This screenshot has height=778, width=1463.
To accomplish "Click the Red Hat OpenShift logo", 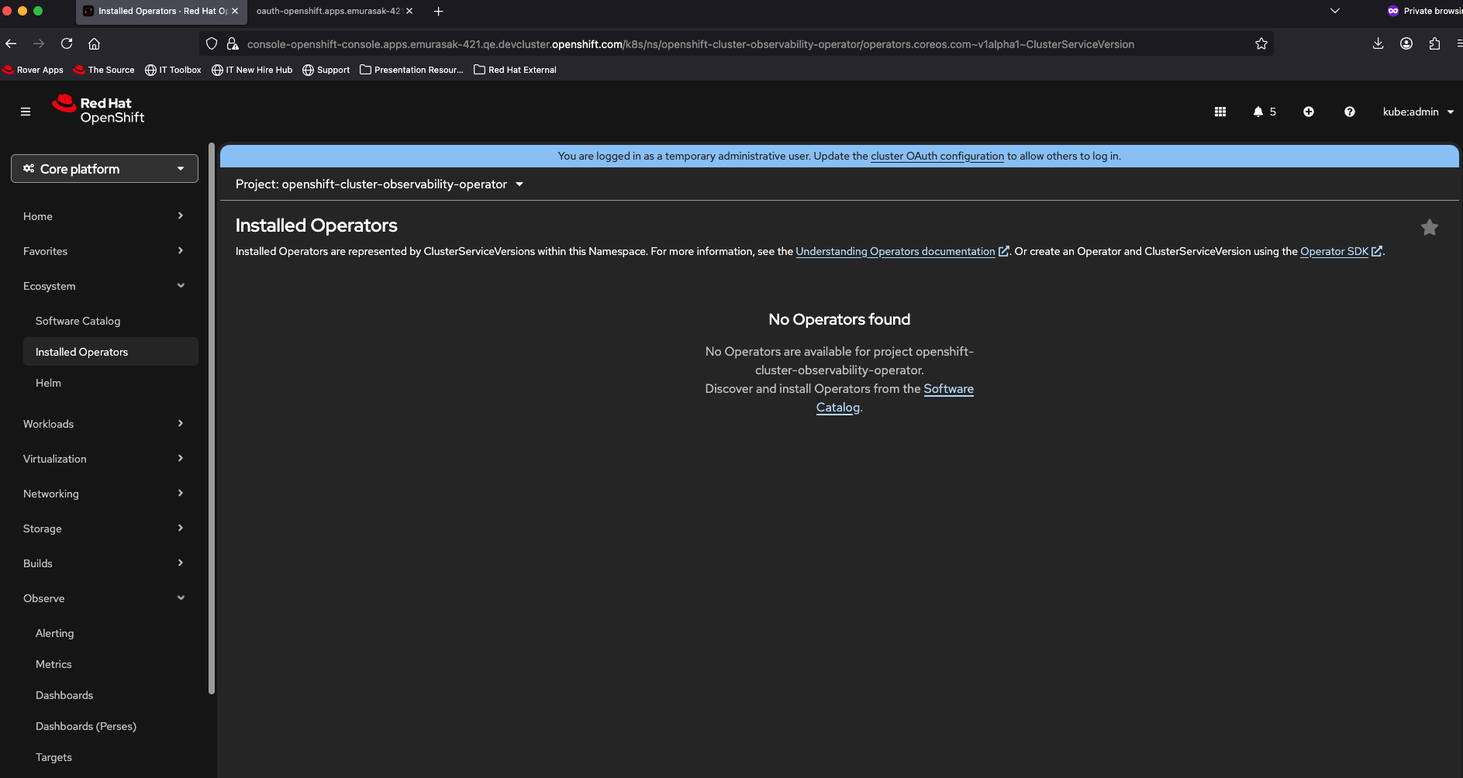I will coord(98,110).
